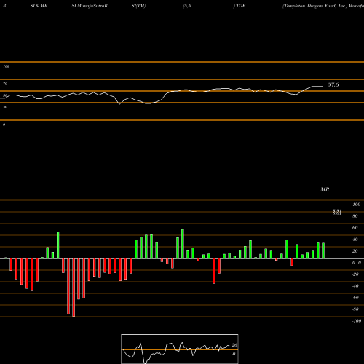Click the -60 label on MR axis

pos(355,298)
